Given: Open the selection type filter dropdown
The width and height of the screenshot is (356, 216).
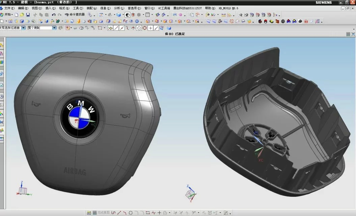Looking at the screenshot, I should [x=24, y=28].
